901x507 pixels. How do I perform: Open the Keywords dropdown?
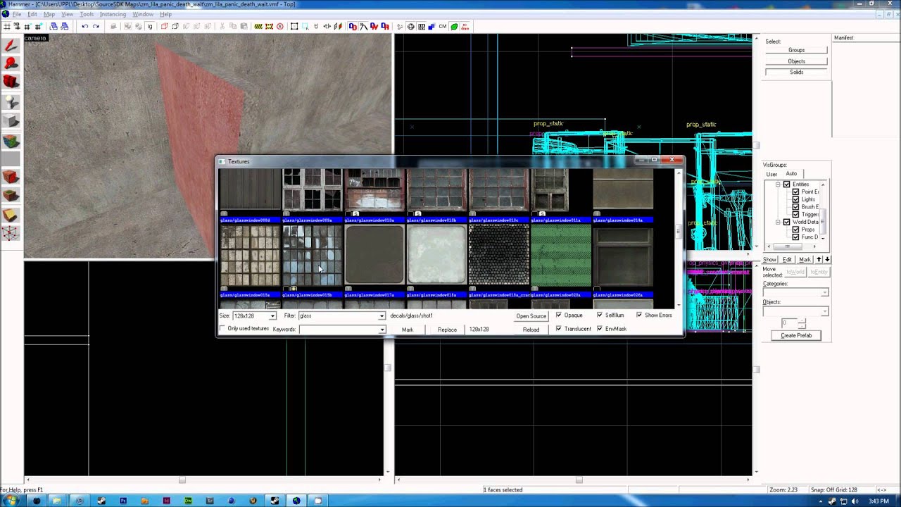coord(382,330)
